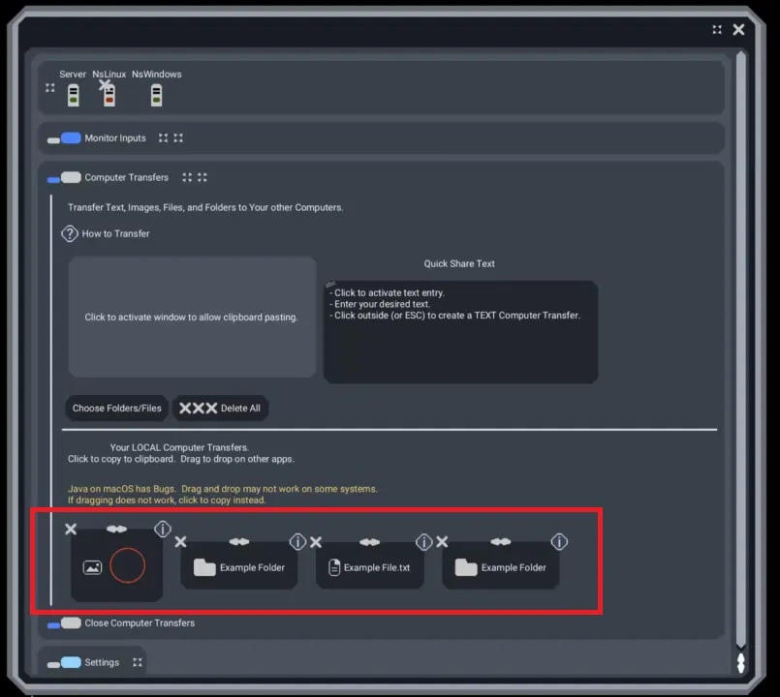
Task: Click into the Quick Share Text box
Action: (460, 332)
